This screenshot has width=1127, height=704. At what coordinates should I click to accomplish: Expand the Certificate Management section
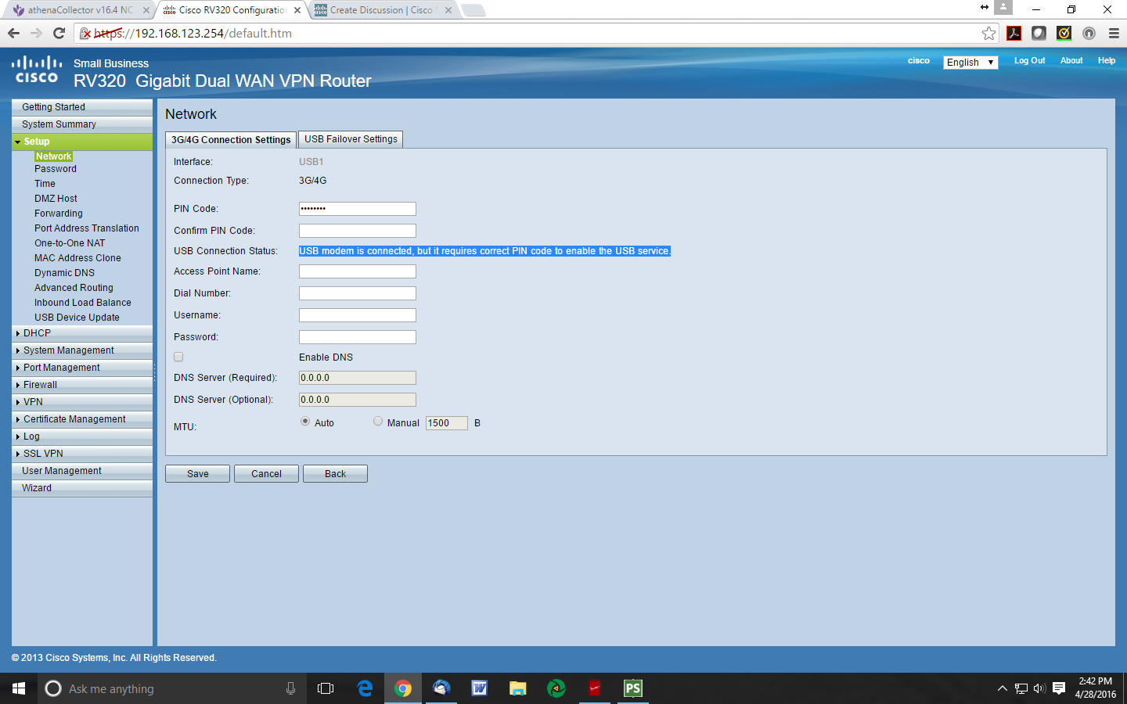82,419
